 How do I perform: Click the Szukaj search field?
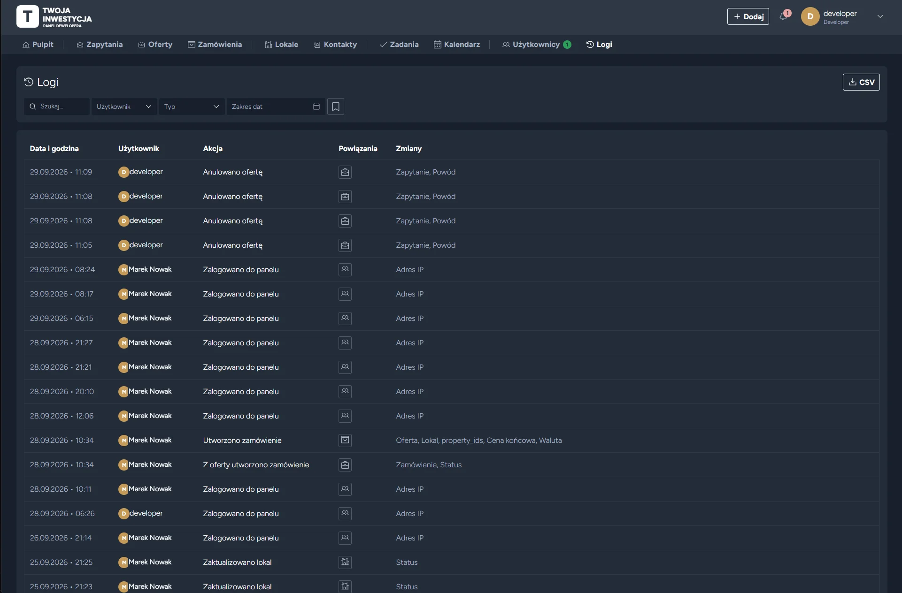point(56,106)
